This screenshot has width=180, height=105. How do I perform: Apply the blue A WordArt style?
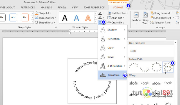76,18
